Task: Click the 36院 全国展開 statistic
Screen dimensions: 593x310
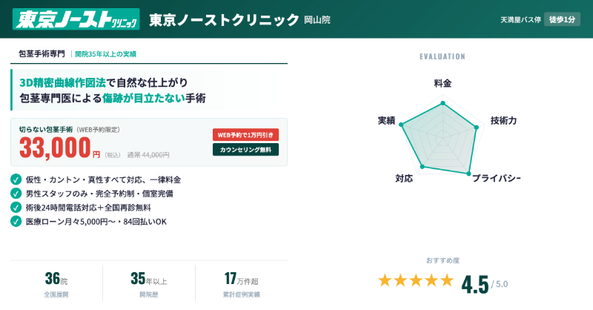Action: [56, 285]
